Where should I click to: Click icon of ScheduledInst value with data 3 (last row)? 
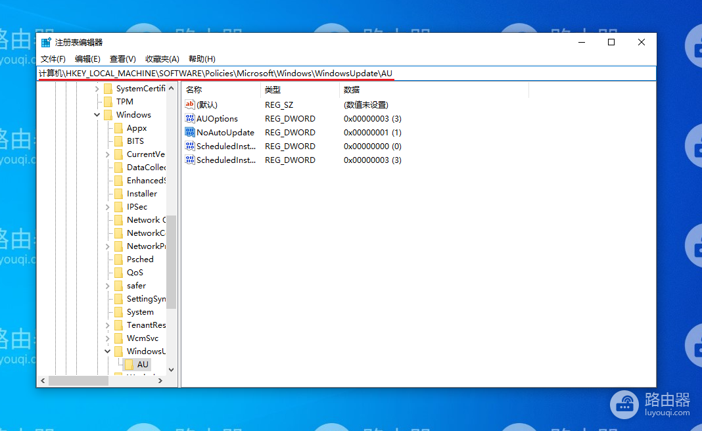pos(190,160)
